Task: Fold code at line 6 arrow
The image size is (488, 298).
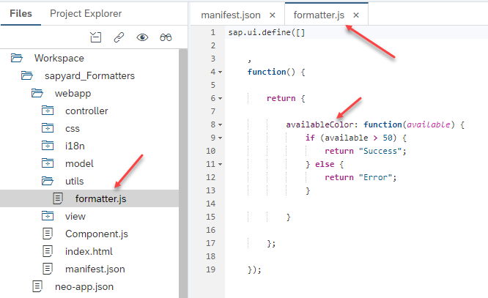Action: (220, 98)
